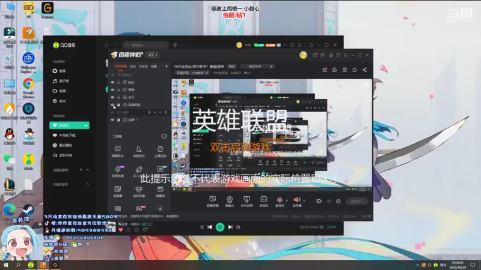Add 手机投屏 phone casting source

click(247, 202)
